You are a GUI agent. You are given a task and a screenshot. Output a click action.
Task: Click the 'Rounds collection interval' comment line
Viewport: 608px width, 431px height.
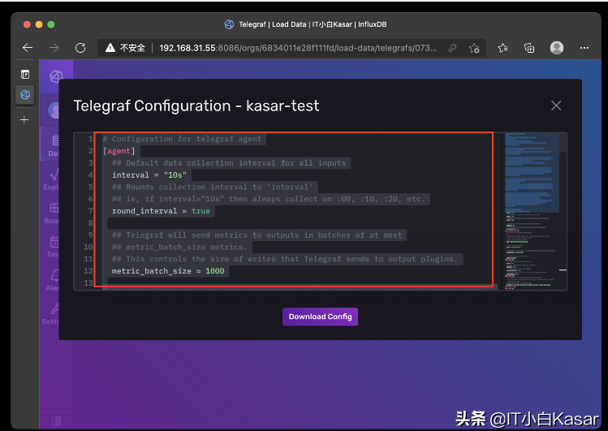(213, 187)
